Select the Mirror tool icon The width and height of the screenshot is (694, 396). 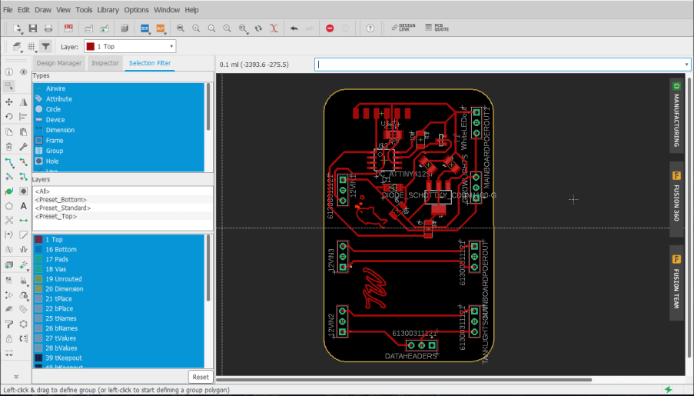(24, 101)
